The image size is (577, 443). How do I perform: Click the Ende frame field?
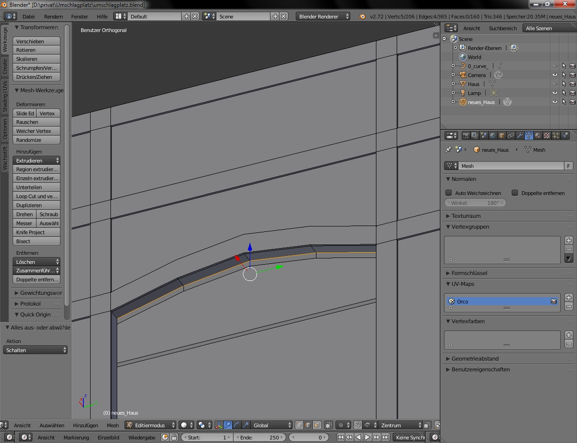(x=260, y=438)
